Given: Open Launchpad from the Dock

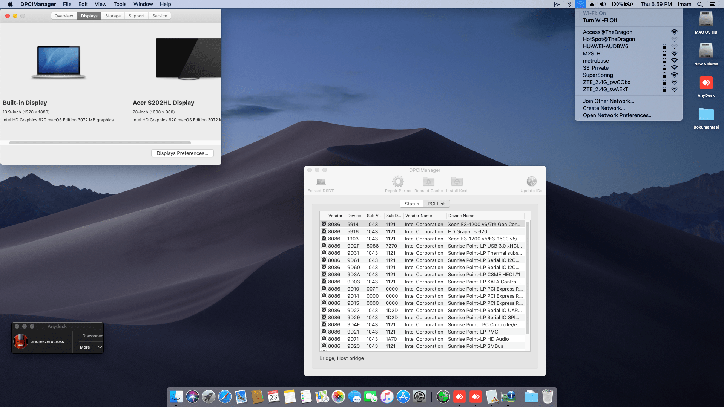Looking at the screenshot, I should [209, 396].
